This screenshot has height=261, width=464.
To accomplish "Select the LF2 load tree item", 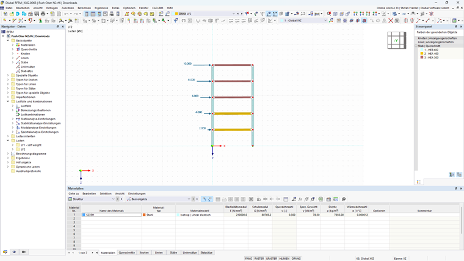I will point(23,149).
